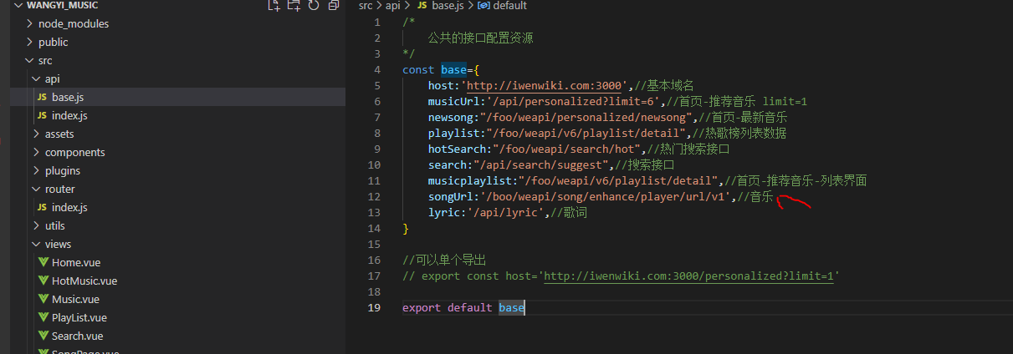1013x354 pixels.
Task: Click the musicUrl key in the code
Action: [x=453, y=102]
